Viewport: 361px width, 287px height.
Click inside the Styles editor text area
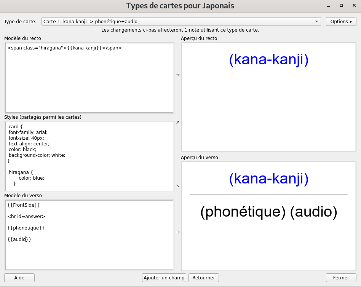(x=89, y=156)
